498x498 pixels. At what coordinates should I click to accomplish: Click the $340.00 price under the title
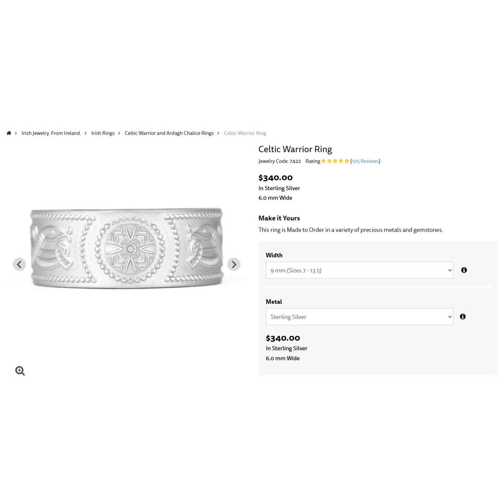click(276, 178)
